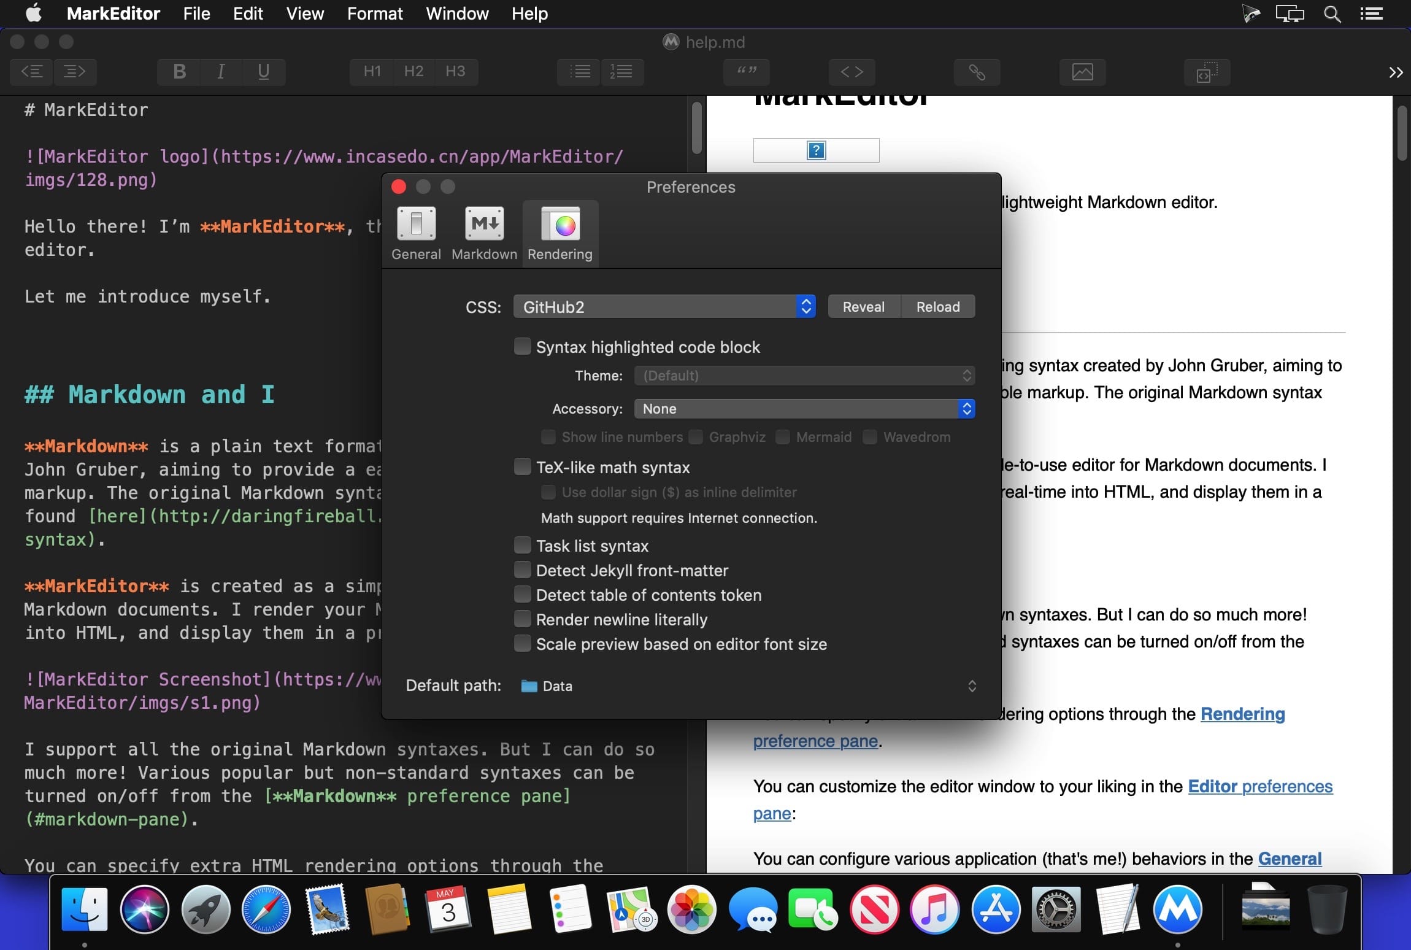The height and width of the screenshot is (950, 1411).
Task: Open the Format menu
Action: 375,14
